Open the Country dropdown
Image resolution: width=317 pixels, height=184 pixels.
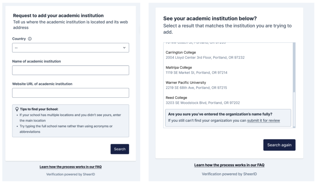[x=70, y=48]
